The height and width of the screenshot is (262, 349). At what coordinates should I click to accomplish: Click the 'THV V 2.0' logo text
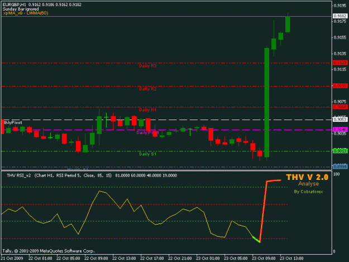307,178
